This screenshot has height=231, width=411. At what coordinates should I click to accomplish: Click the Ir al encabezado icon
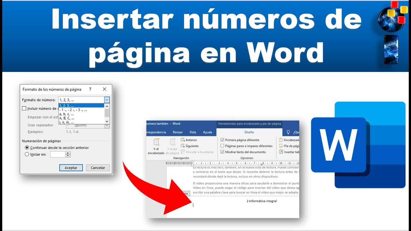156,142
